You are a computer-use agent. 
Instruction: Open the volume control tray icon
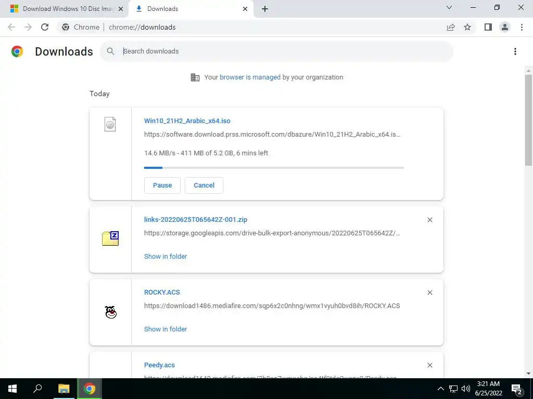click(x=466, y=389)
